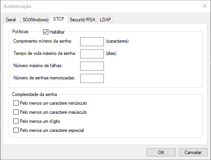Click the Autenticação title bar text
Image resolution: width=211 pixels, height=160 pixels.
17,6
